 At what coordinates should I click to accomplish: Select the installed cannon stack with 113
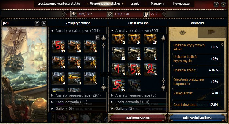tap(134, 69)
